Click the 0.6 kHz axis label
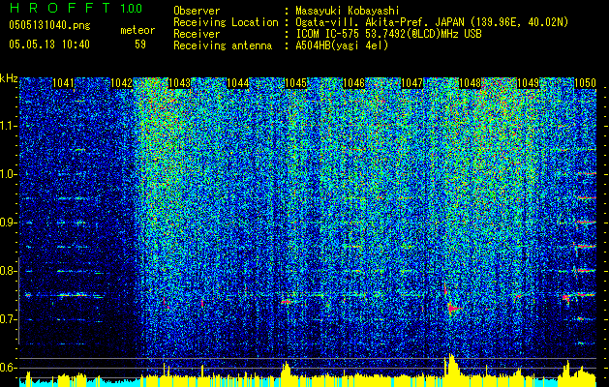The height and width of the screenshot is (387, 609). pos(7,368)
